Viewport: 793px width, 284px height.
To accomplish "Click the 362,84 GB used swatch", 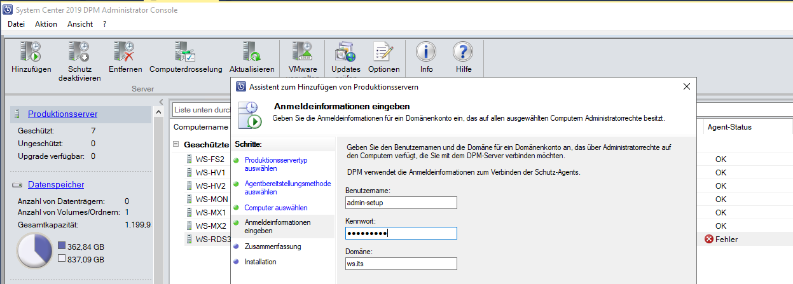I will pyautogui.click(x=61, y=246).
